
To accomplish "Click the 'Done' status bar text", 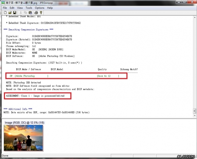I will pos(5,156).
